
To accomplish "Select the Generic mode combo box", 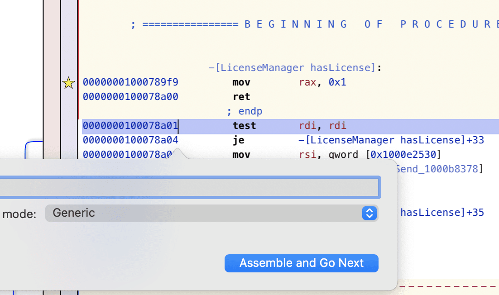I will [211, 213].
